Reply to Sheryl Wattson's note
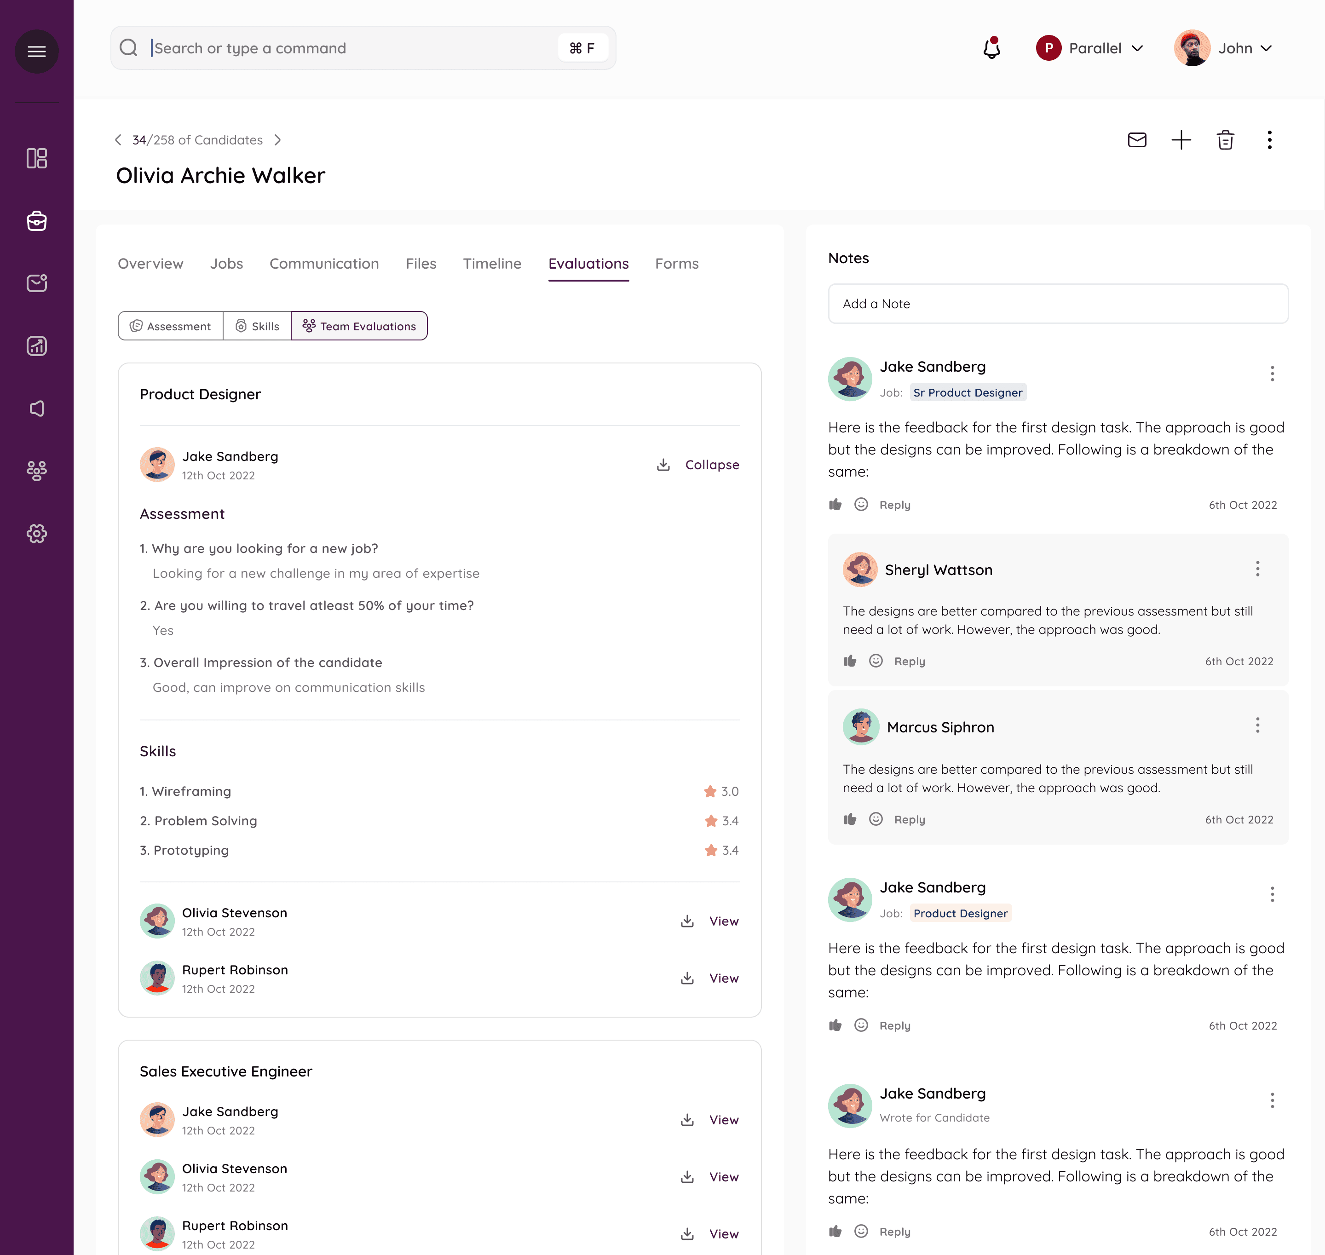Screen dimensions: 1325x1255 910,661
